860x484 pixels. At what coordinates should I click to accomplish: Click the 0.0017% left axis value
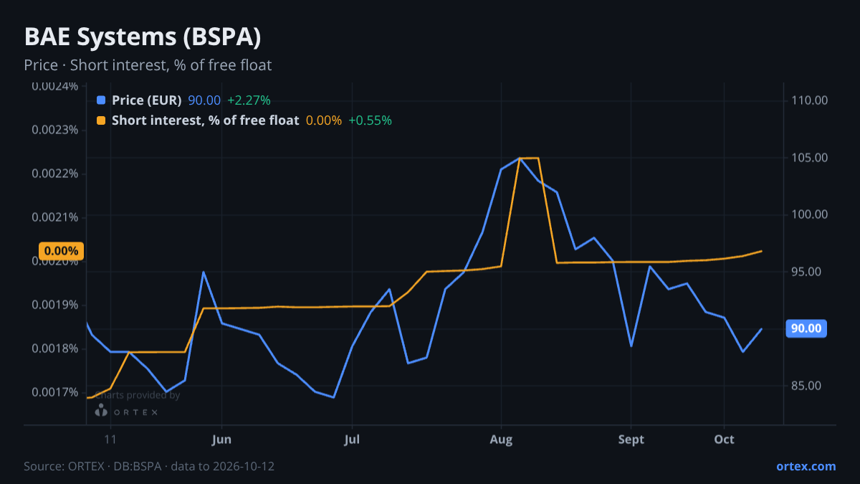[x=54, y=393]
